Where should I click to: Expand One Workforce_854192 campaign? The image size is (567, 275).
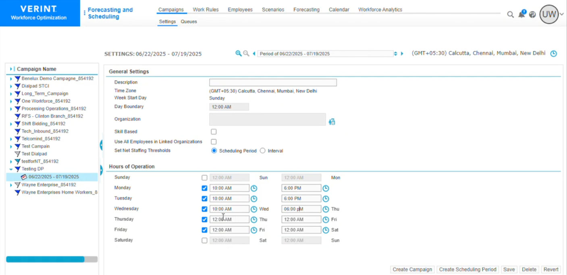[x=11, y=101]
